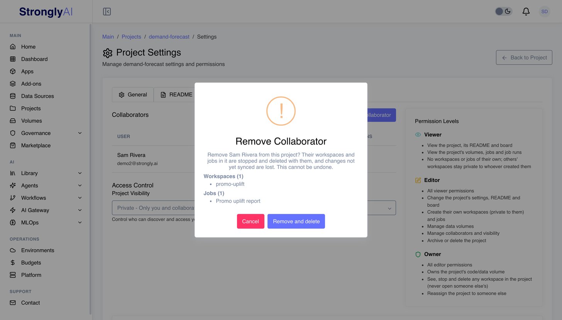Go Back to Project
Viewport: 562px width, 320px height.
click(x=524, y=57)
